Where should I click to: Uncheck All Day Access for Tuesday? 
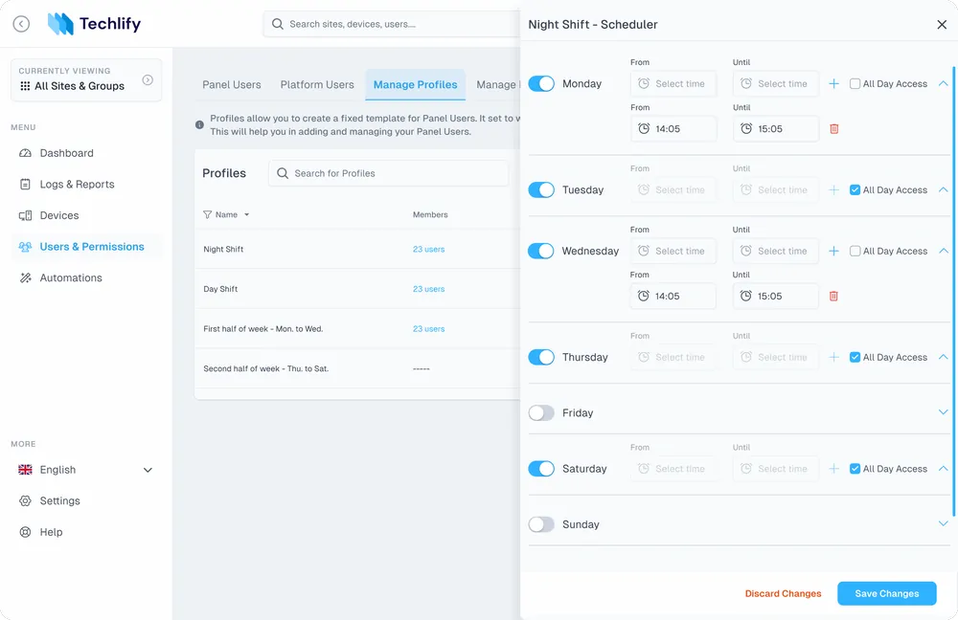pos(855,189)
